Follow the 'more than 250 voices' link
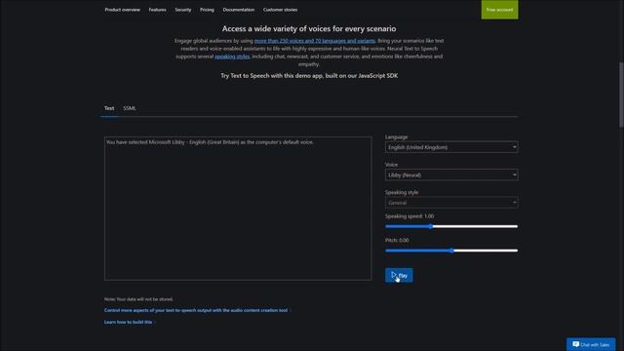 [x=314, y=41]
